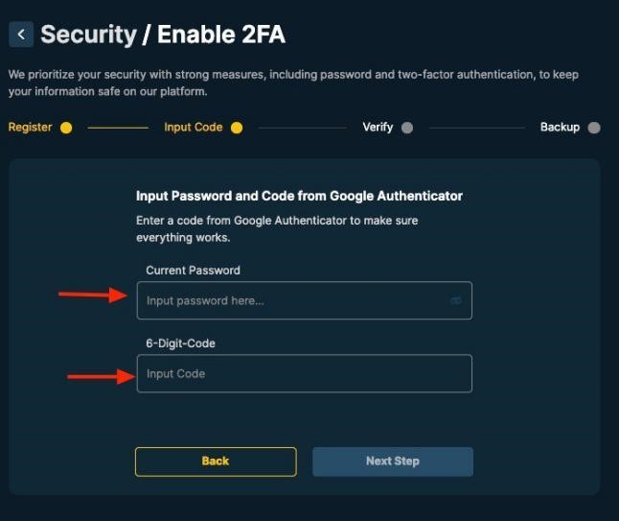Open the Backup step label
The width and height of the screenshot is (619, 521).
pyautogui.click(x=560, y=128)
